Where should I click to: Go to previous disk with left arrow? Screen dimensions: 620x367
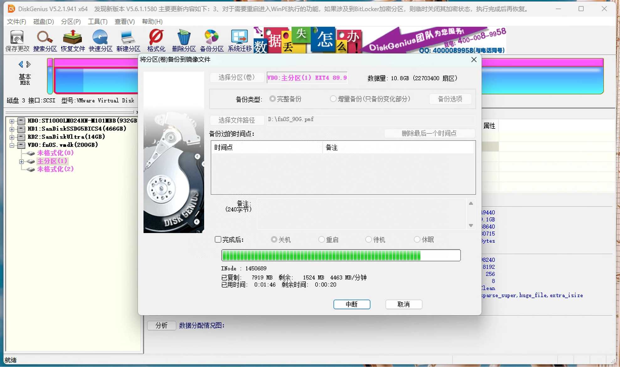point(21,65)
